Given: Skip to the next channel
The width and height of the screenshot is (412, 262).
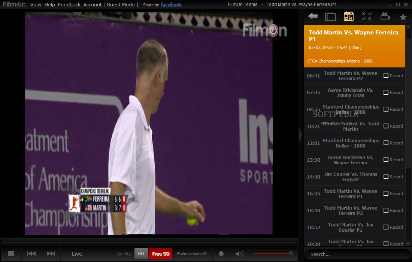Looking at the screenshot, I should click(x=51, y=254).
